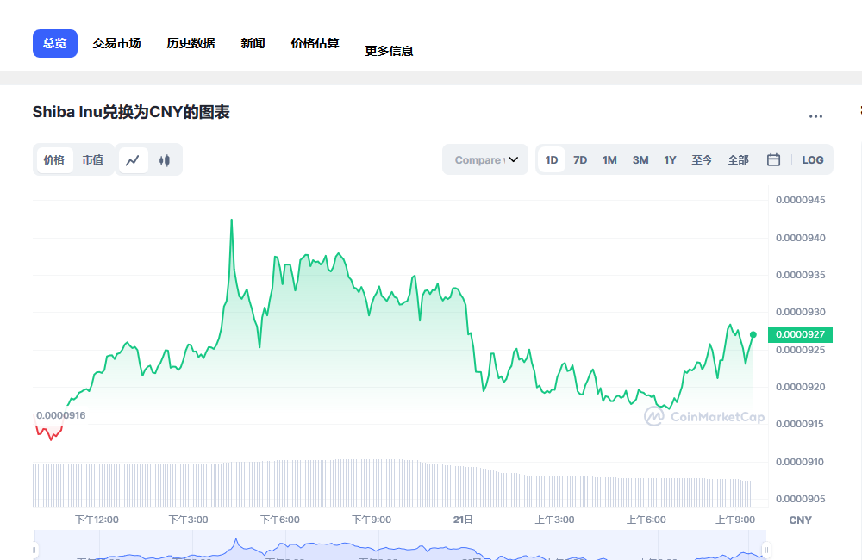The height and width of the screenshot is (560, 862).
Task: Click the 下午3:00 time axis label
Action: pyautogui.click(x=188, y=520)
